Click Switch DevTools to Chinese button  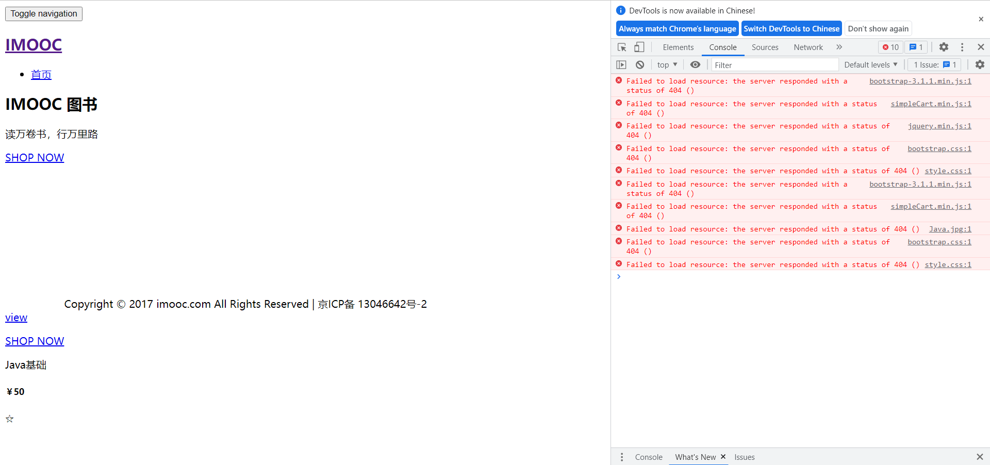pyautogui.click(x=791, y=29)
